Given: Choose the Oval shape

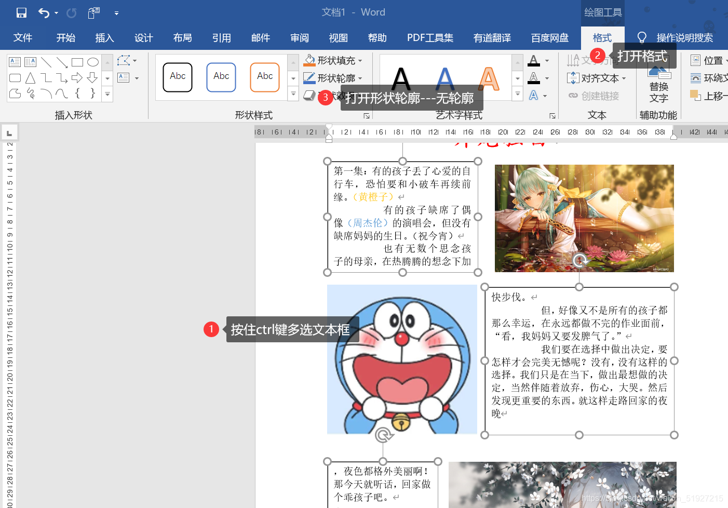Looking at the screenshot, I should point(93,62).
